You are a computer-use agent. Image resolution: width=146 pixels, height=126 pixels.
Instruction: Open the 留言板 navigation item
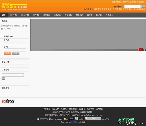pyautogui.click(x=90, y=15)
